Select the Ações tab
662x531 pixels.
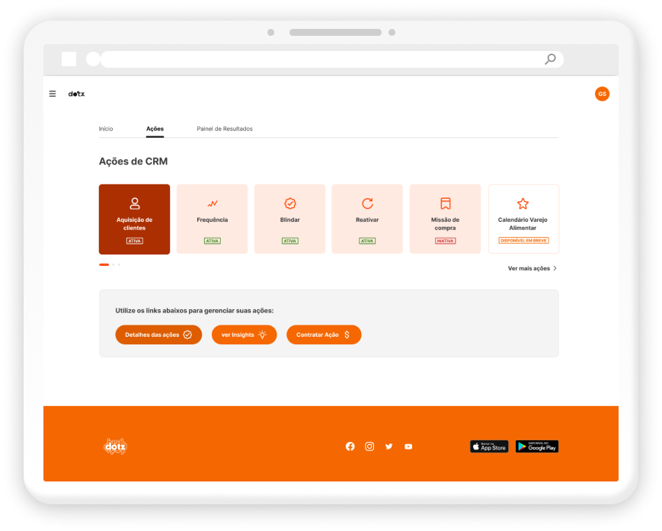coord(155,129)
